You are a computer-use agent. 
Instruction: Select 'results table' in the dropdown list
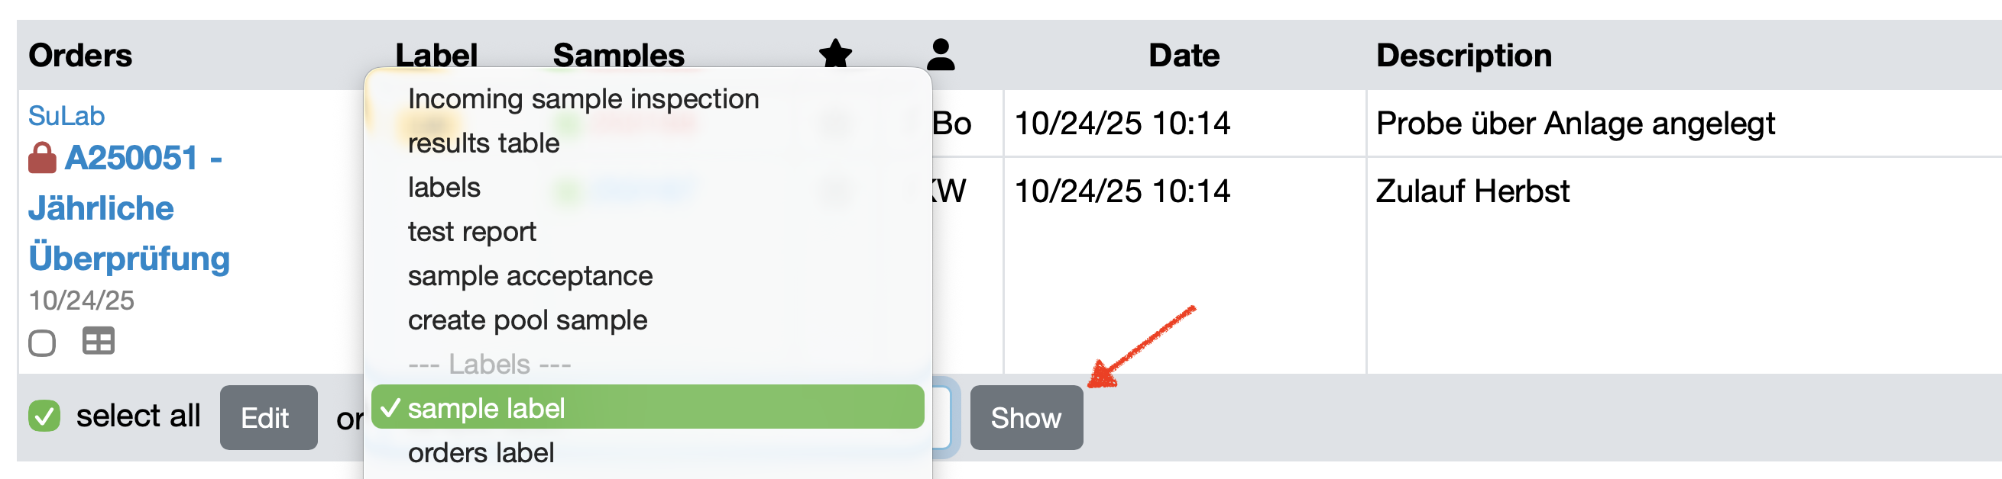[x=484, y=143]
